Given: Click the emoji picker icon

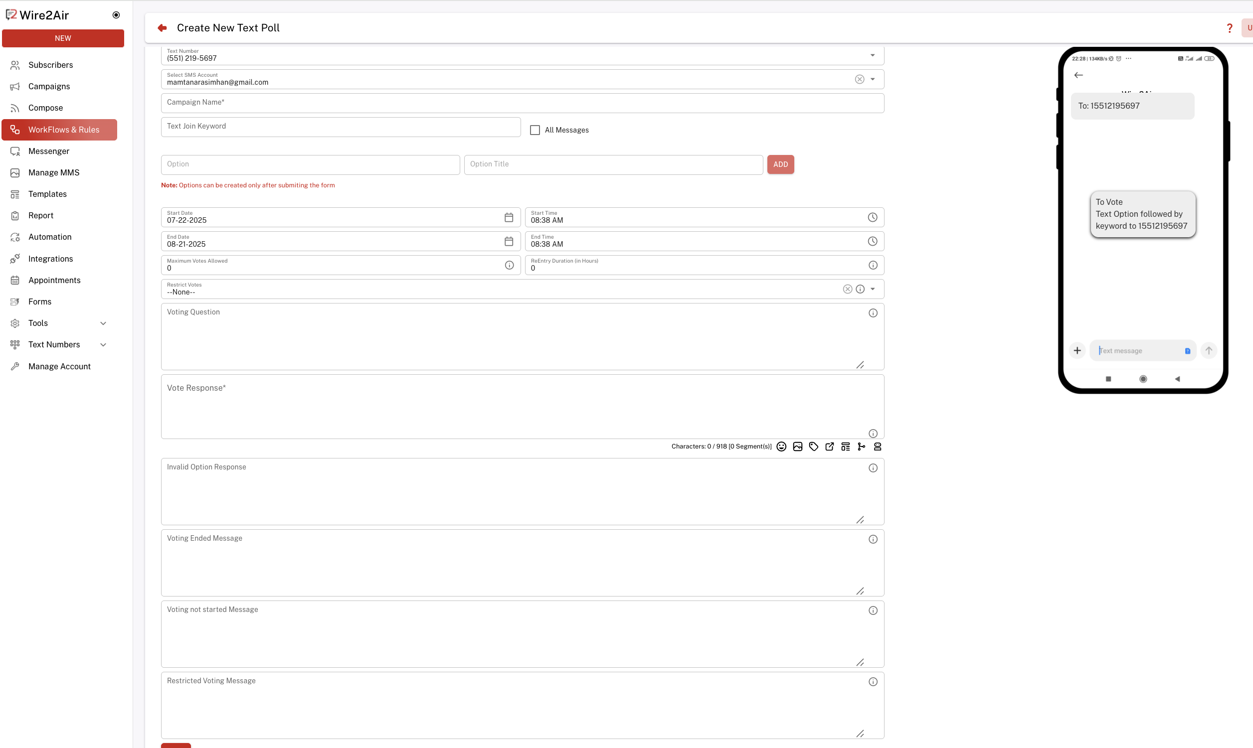Looking at the screenshot, I should 781,447.
